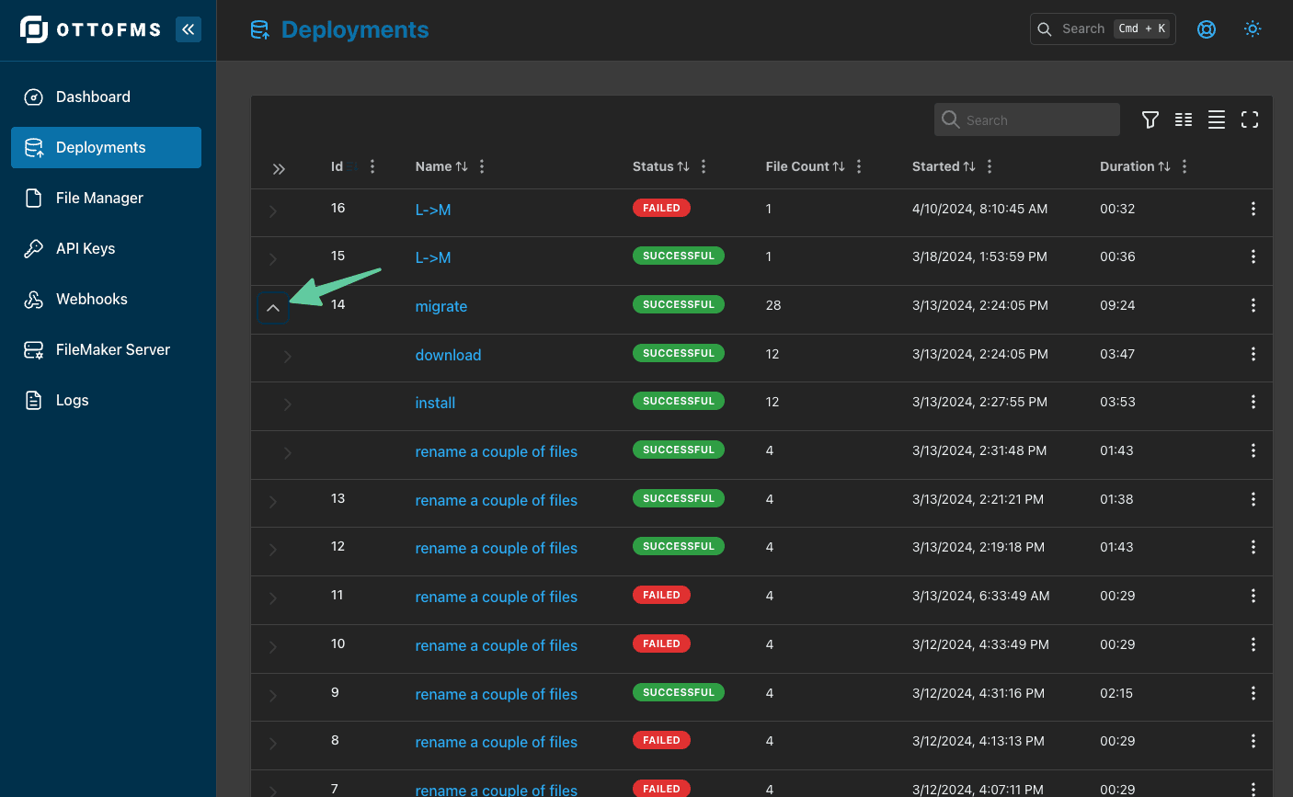Open the migrate deployment details
Image resolution: width=1293 pixels, height=797 pixels.
tap(441, 306)
